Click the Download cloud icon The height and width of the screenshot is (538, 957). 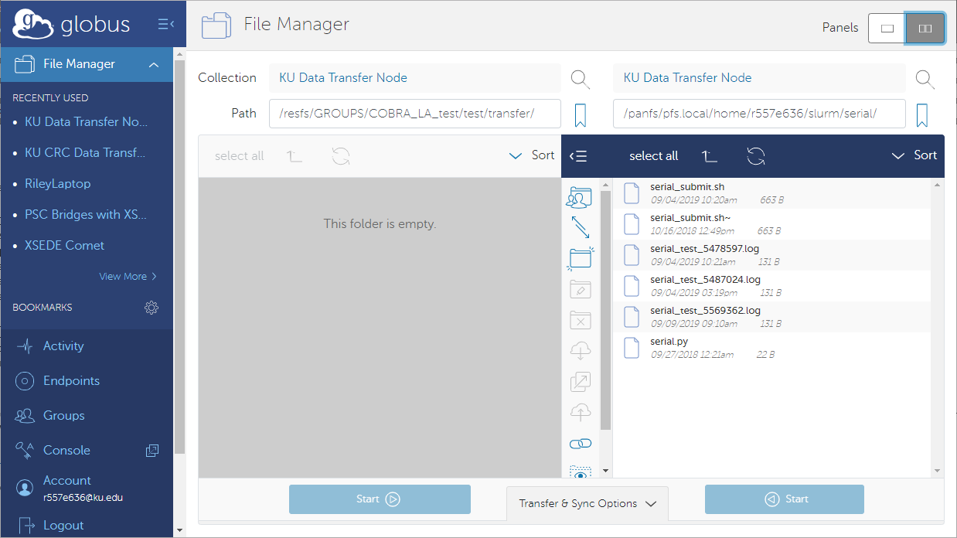[x=580, y=351]
